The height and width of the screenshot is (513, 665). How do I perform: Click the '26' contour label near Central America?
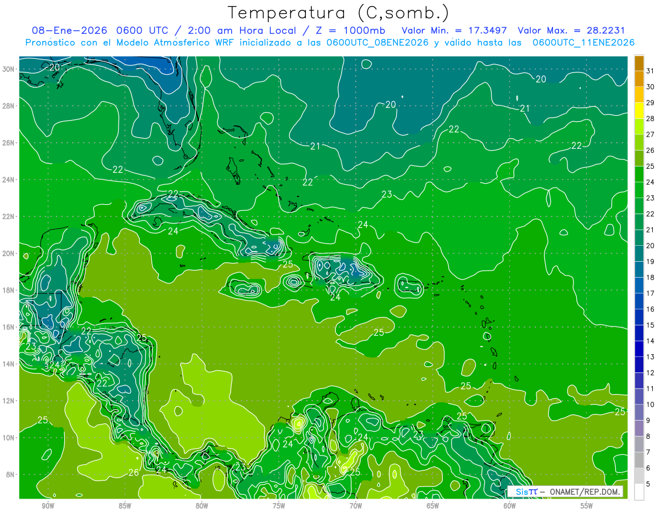click(134, 473)
